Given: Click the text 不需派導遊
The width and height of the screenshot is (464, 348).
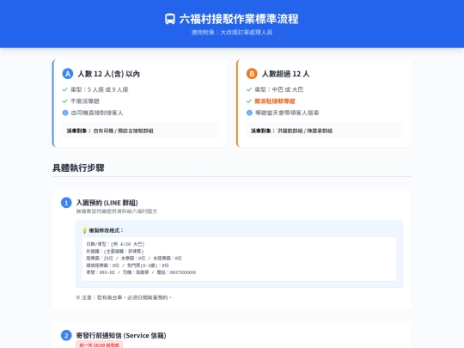Looking at the screenshot, I should pos(85,101).
